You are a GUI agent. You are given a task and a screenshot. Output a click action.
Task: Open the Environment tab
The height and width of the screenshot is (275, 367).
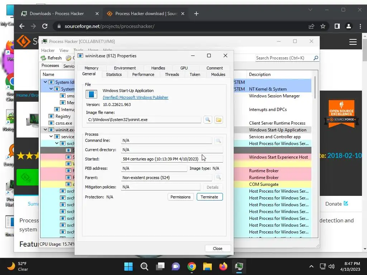tap(125, 68)
